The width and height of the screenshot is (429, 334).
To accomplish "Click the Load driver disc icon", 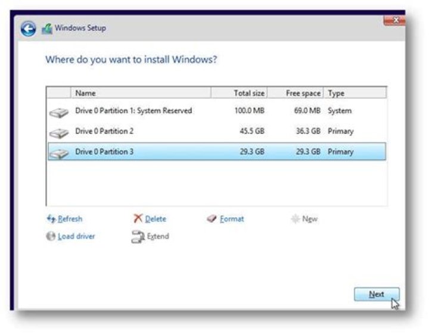I will (51, 236).
